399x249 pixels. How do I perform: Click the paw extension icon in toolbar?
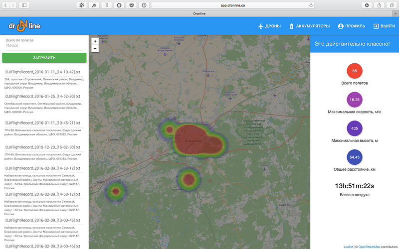(x=82, y=5)
